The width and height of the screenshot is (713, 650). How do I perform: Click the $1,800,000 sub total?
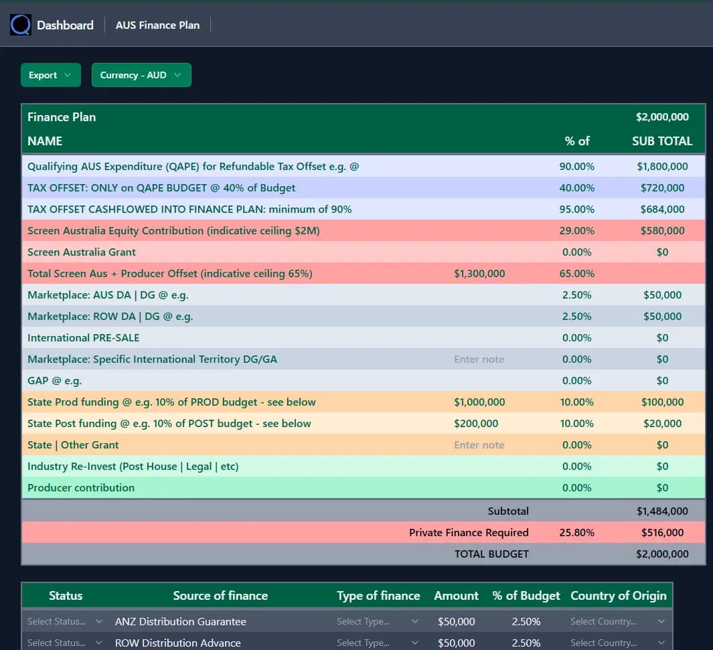coord(662,167)
